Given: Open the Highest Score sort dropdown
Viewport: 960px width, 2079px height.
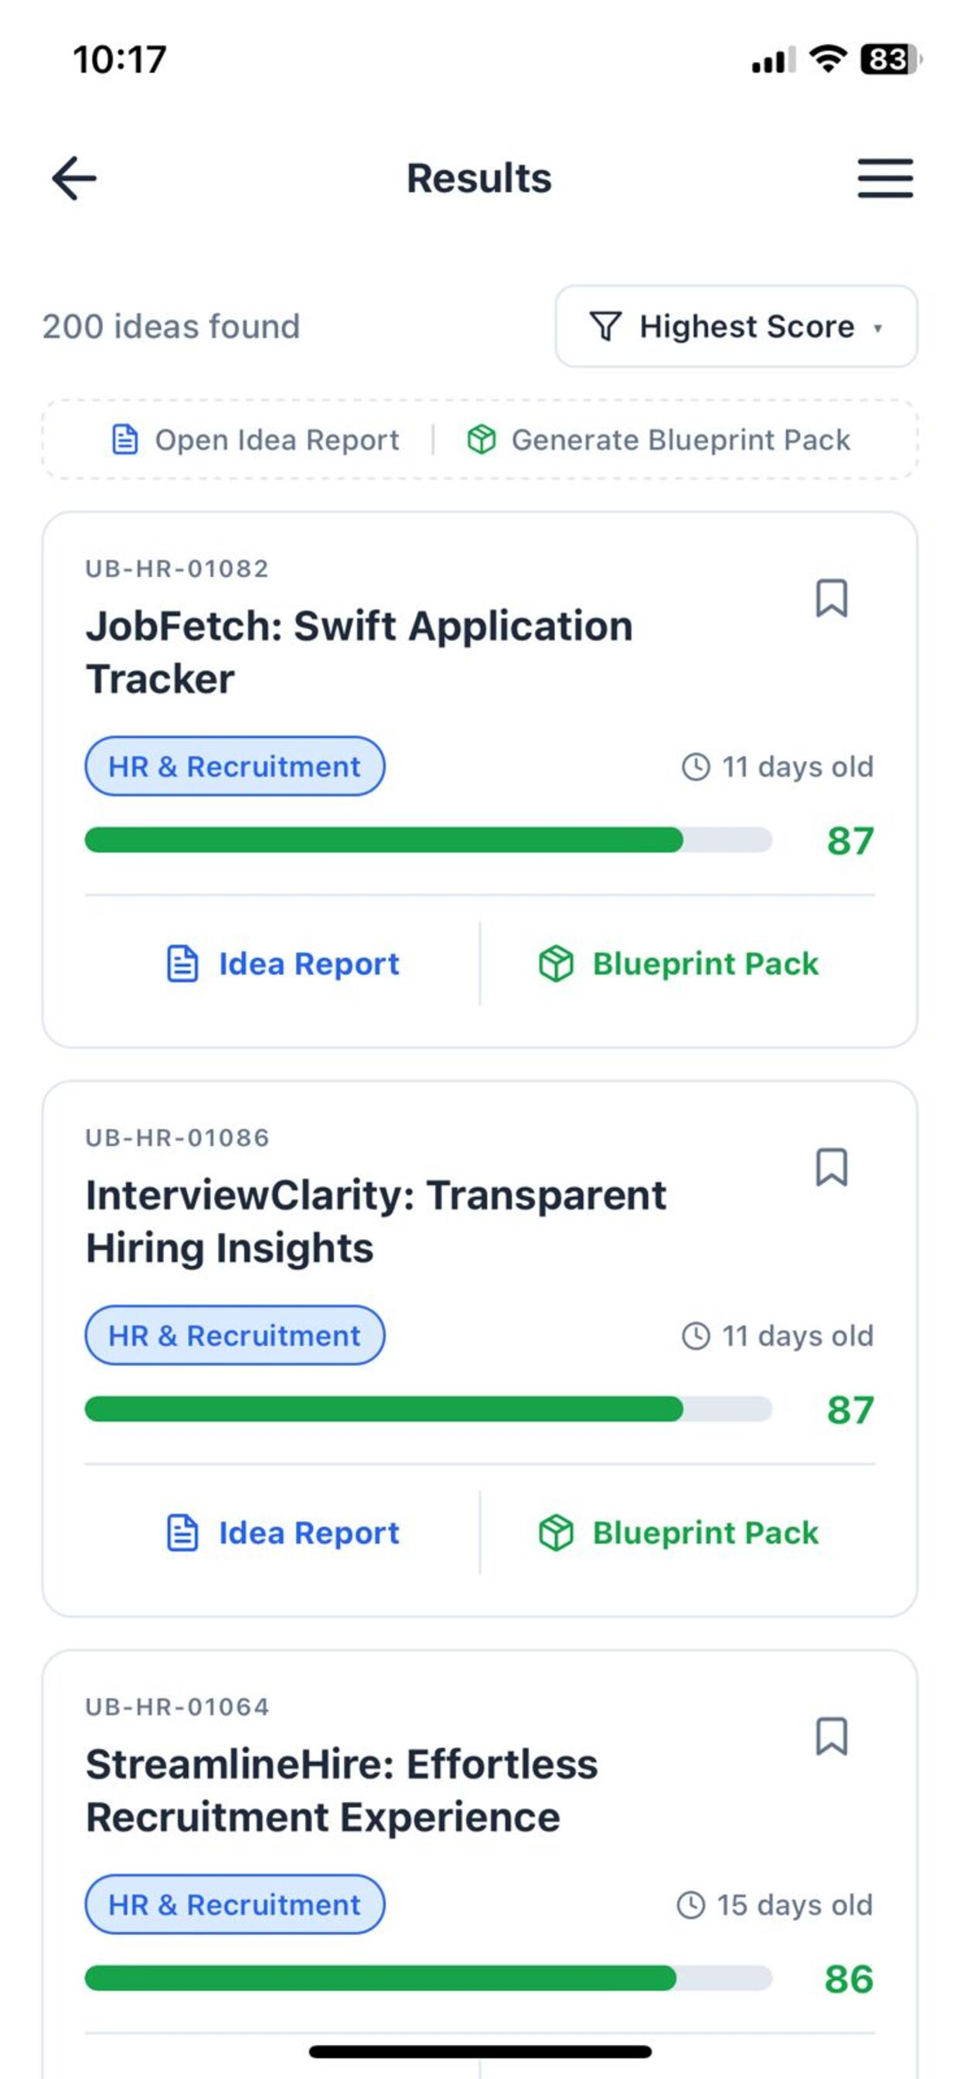Looking at the screenshot, I should point(736,326).
